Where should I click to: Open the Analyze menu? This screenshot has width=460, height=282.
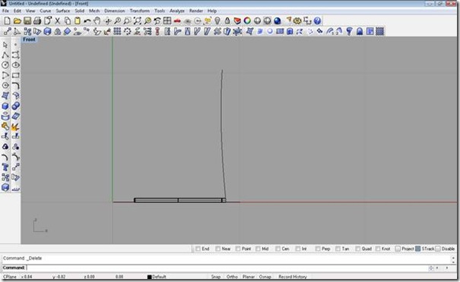pyautogui.click(x=177, y=11)
